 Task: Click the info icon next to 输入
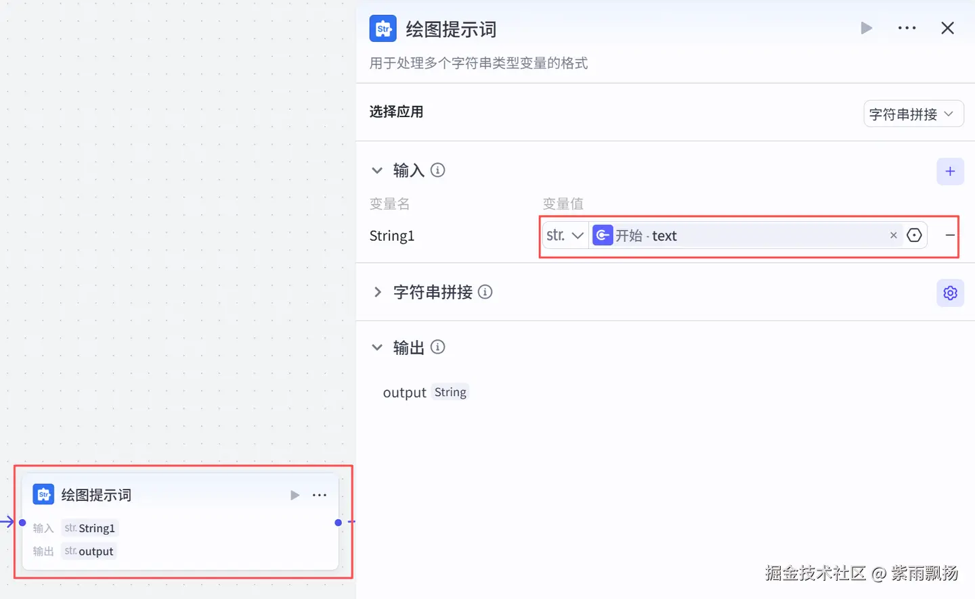[438, 170]
